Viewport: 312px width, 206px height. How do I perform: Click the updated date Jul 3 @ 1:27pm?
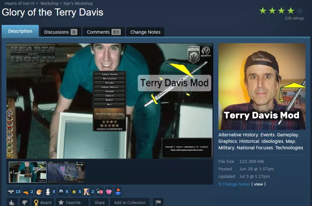[x=254, y=176]
